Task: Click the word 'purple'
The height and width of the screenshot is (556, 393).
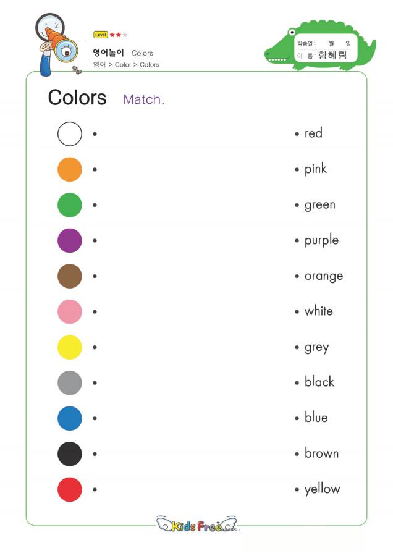Action: point(321,241)
